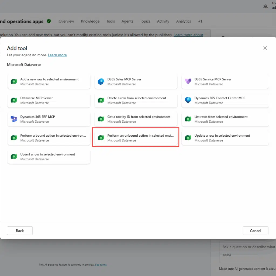Switch to the Knowledge tab
Image resolution: width=276 pixels, height=276 pixels.
coord(90,21)
